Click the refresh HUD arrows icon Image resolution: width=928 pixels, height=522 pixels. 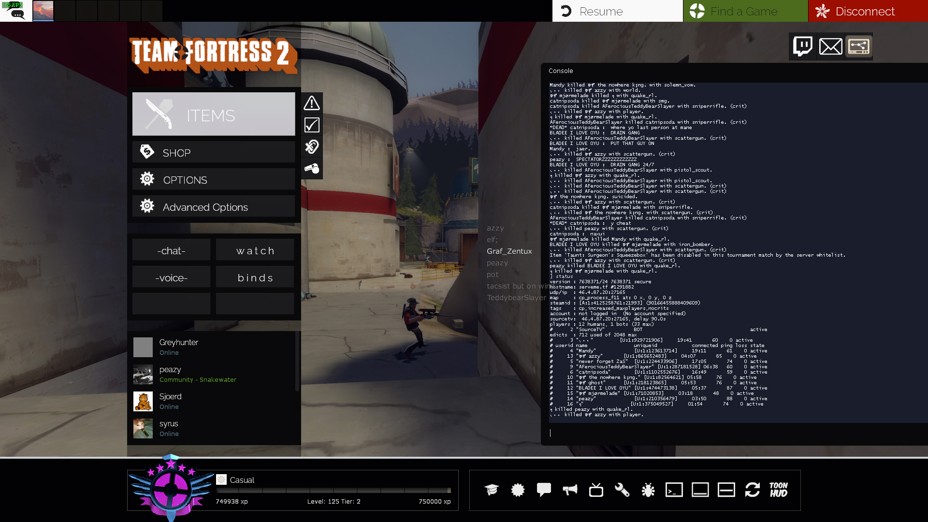tap(753, 490)
